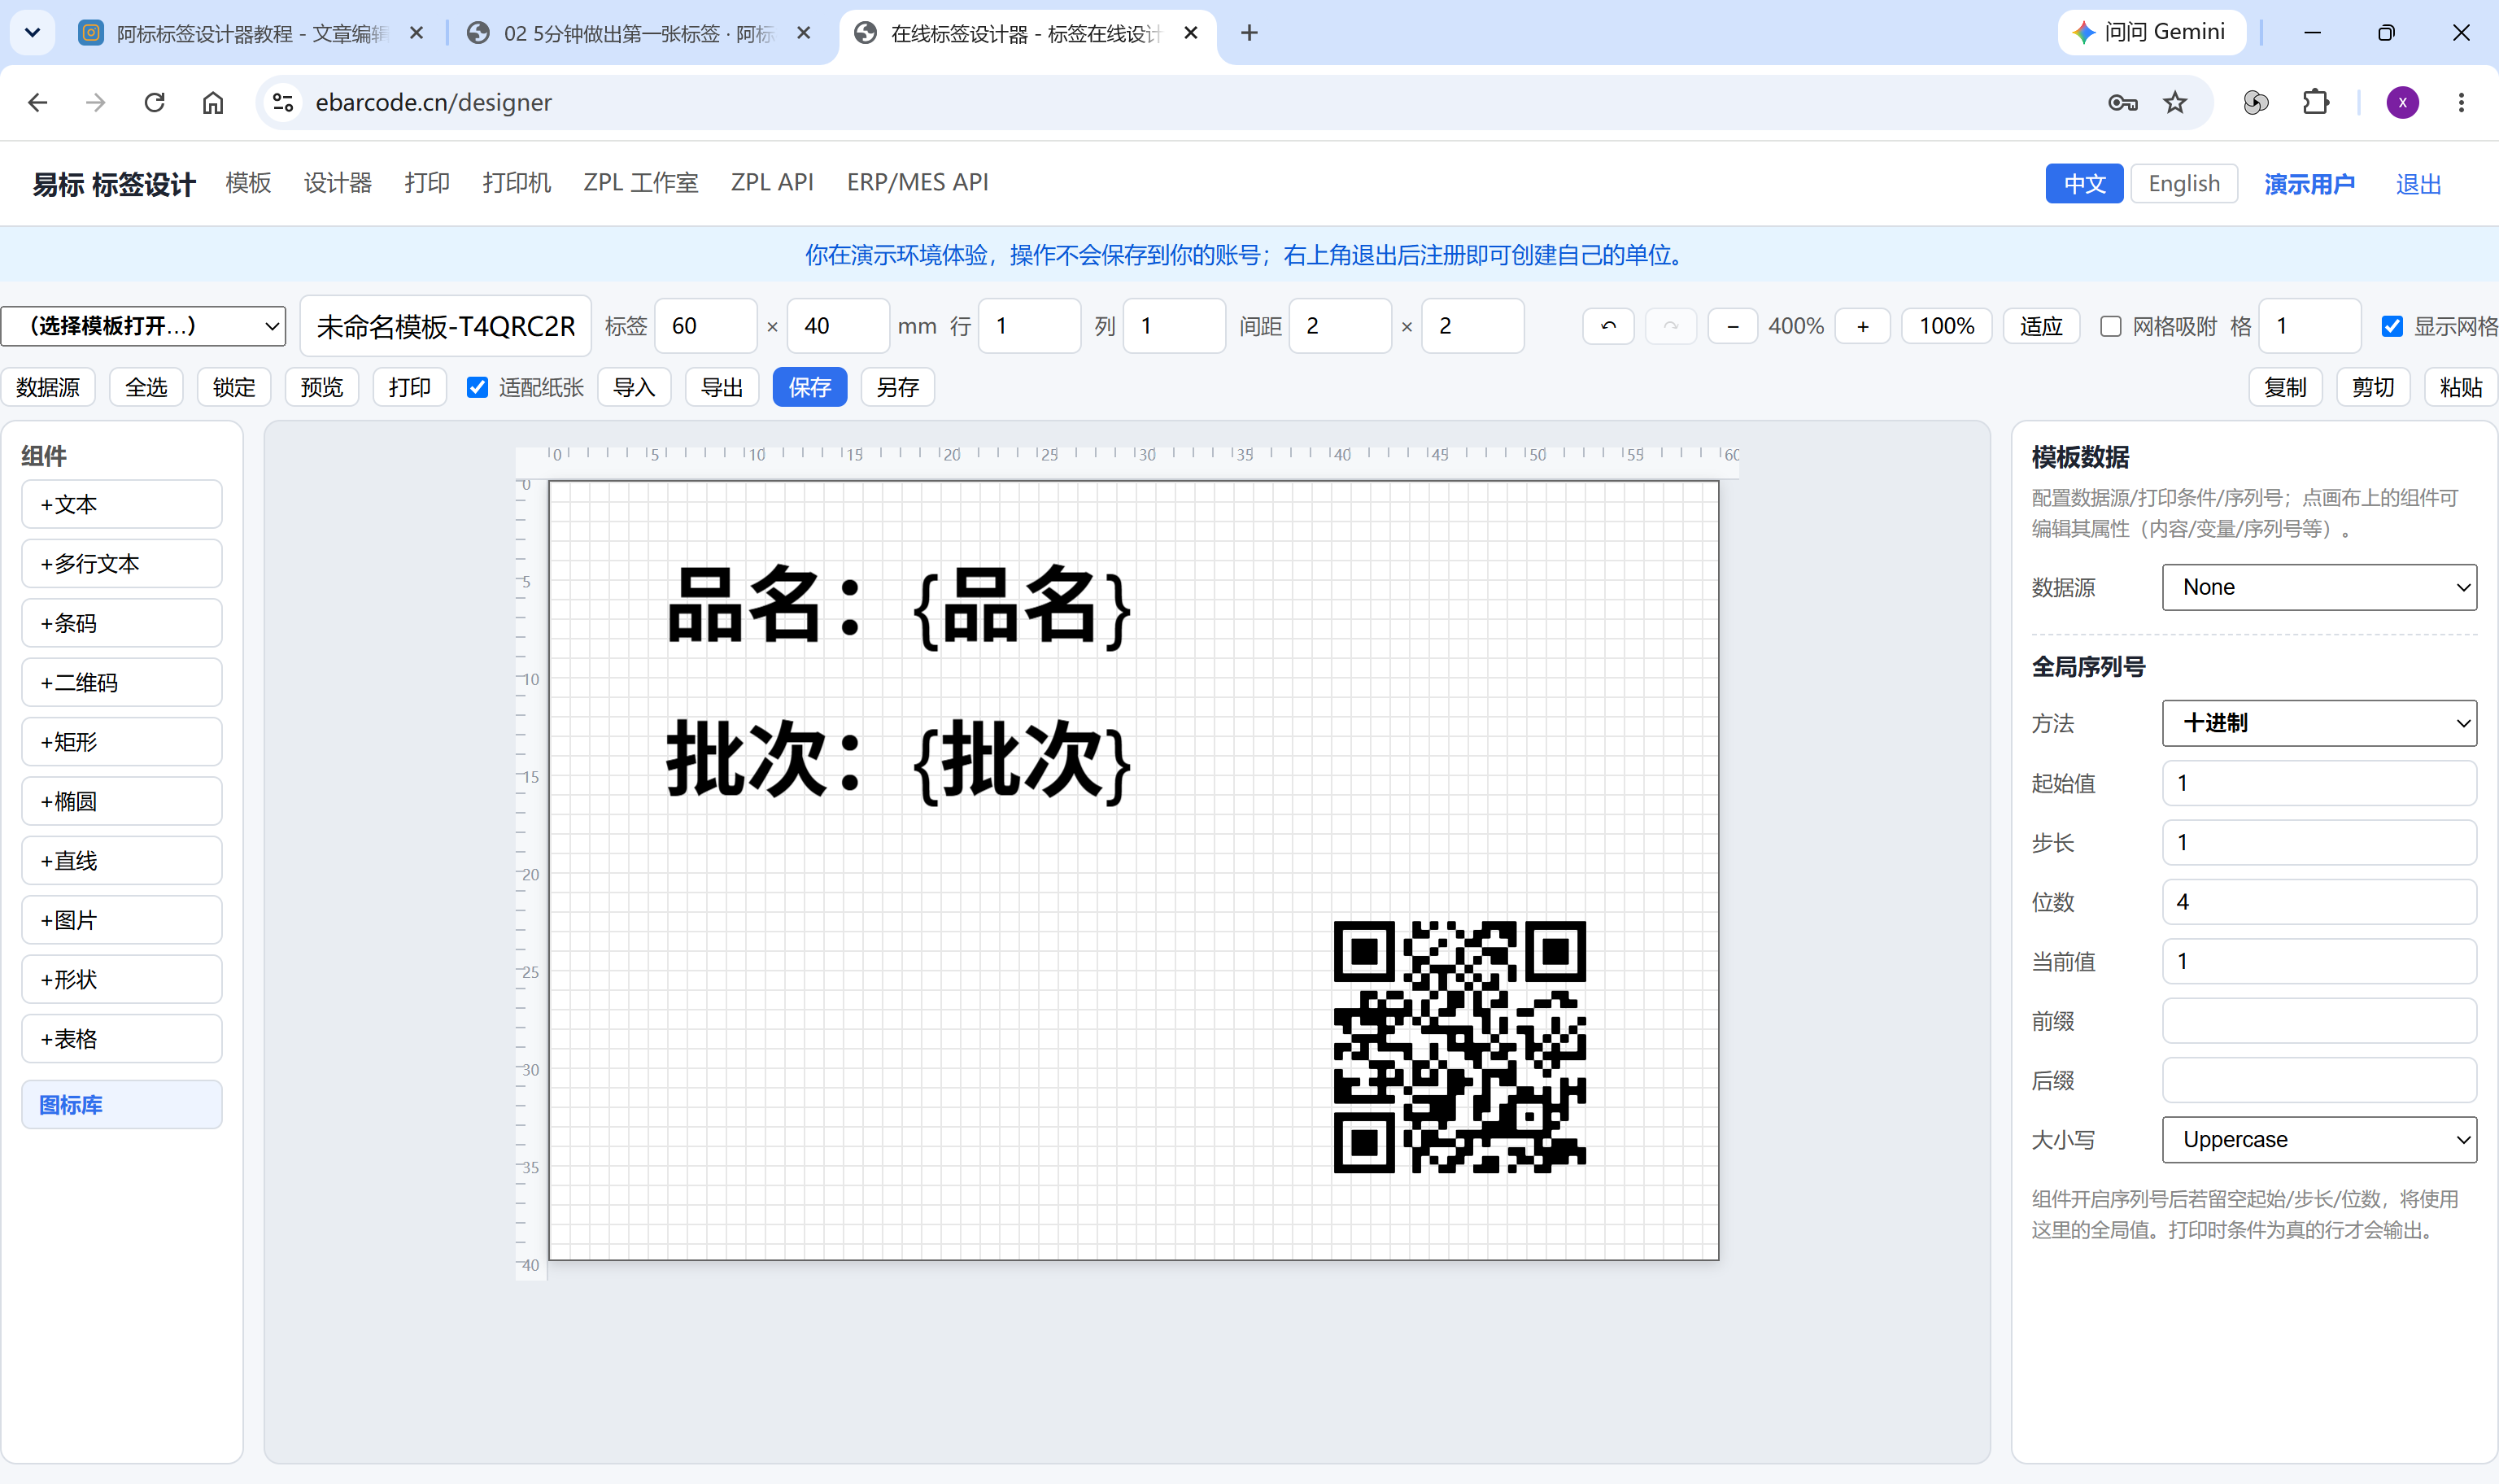Image resolution: width=2499 pixels, height=1484 pixels.
Task: Click the 演示用户 link
Action: click(2309, 184)
